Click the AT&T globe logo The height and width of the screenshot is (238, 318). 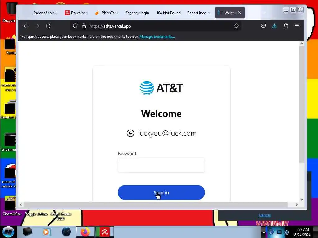click(x=147, y=88)
